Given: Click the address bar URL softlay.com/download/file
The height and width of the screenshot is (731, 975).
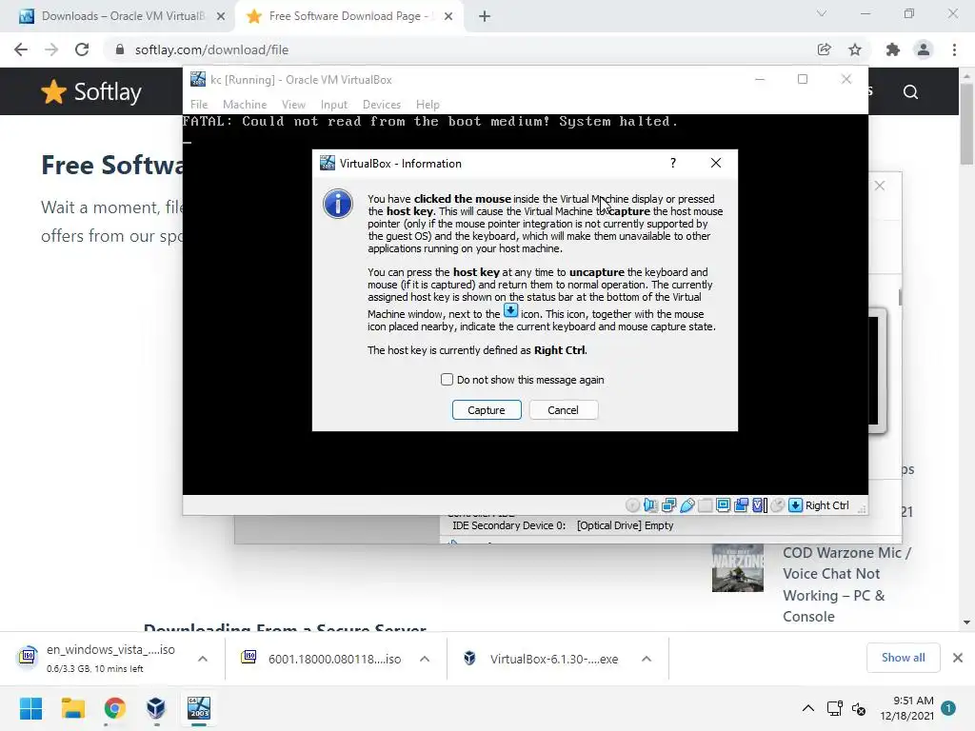Looking at the screenshot, I should click(x=211, y=49).
